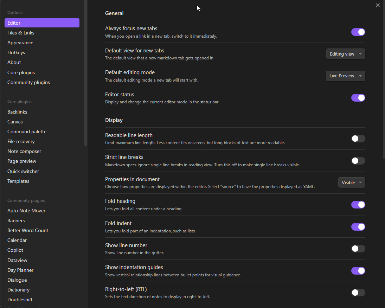Close the settings dialog with X icon
This screenshot has width=385, height=308.
tap(378, 5)
